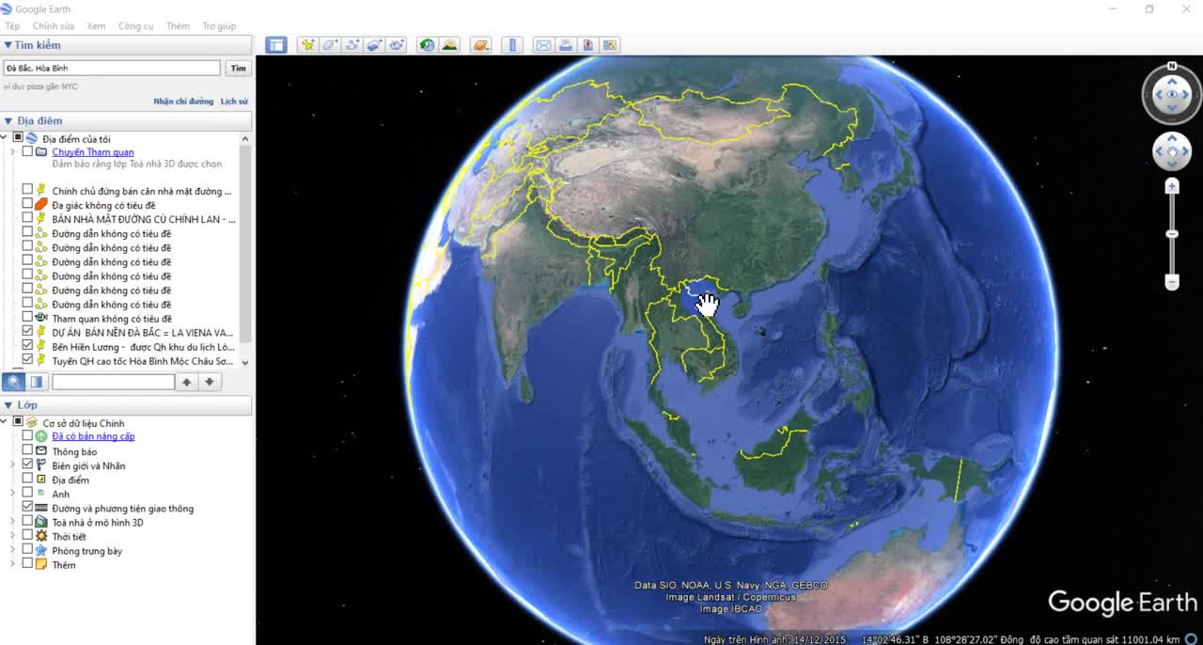1203x645 pixels.
Task: Collapse the Lớp layers panel header
Action: click(x=8, y=404)
